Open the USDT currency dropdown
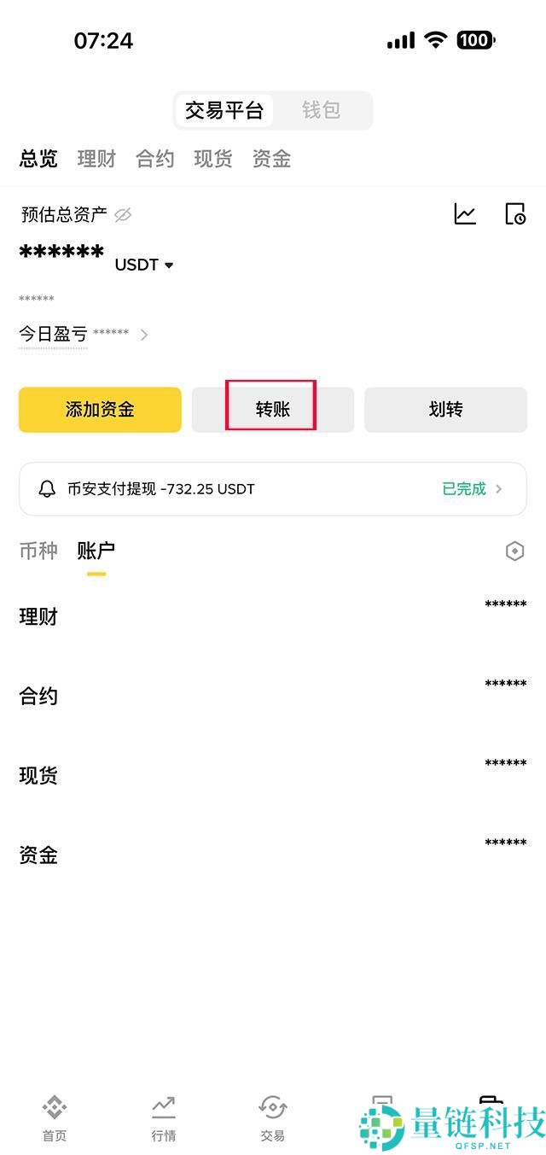 point(143,265)
